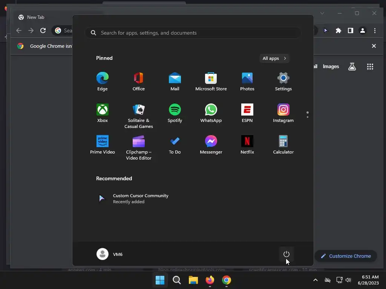Screen dimensions: 386x289
Task: Launch the Photos app
Action: coord(247,82)
